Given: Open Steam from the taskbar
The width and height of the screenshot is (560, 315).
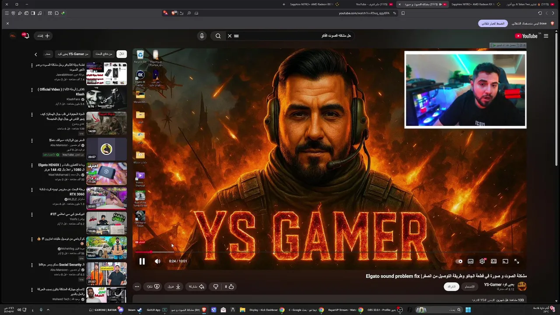Looking at the screenshot, I should (134, 310).
